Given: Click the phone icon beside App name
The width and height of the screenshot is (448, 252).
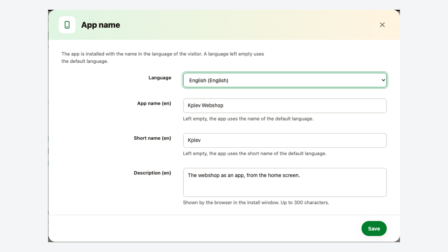Looking at the screenshot, I should (67, 25).
